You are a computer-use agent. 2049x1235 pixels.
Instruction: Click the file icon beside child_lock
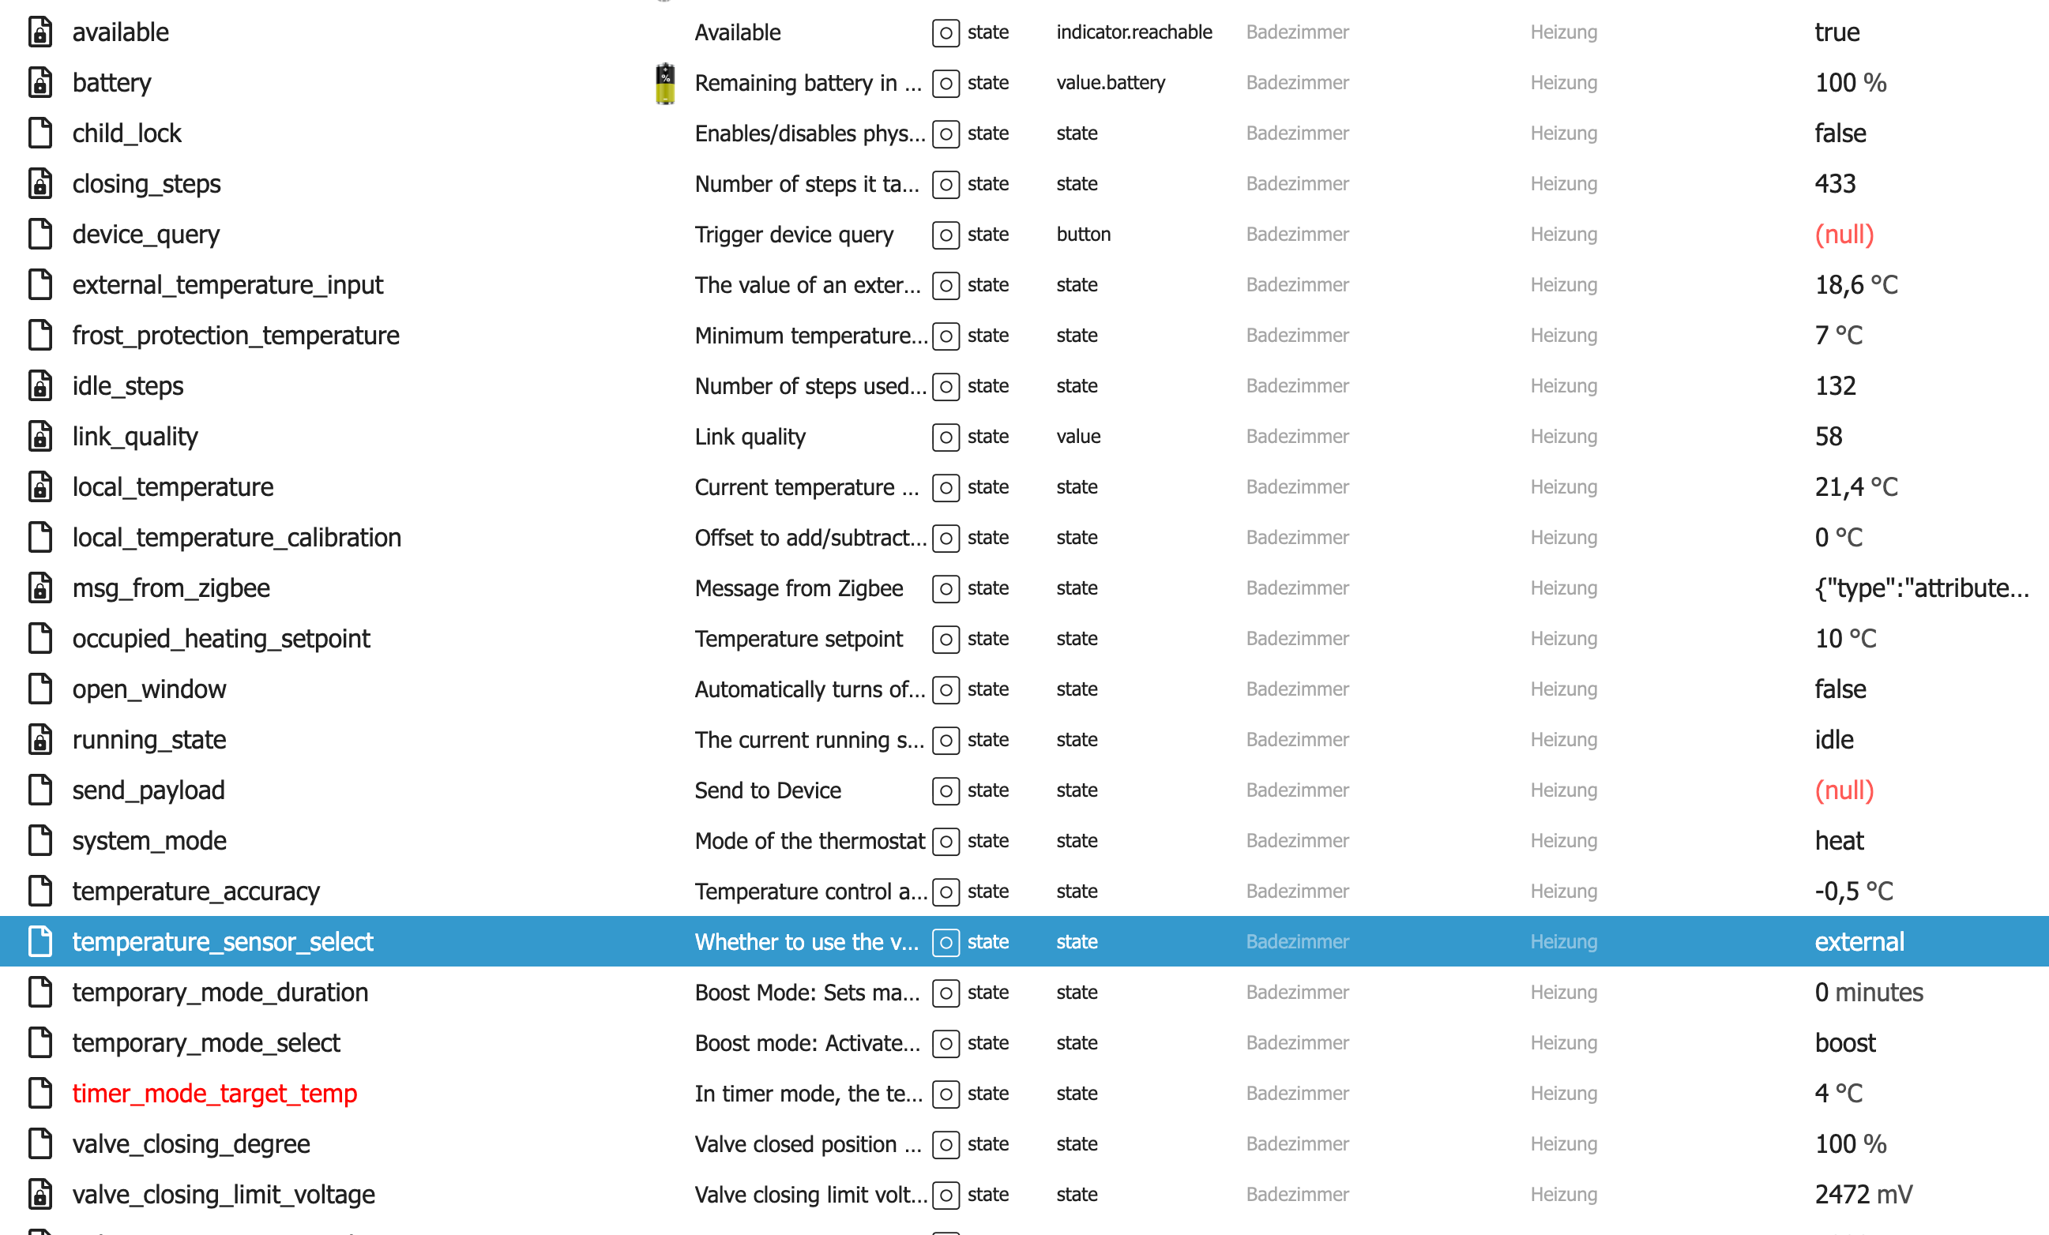[40, 133]
